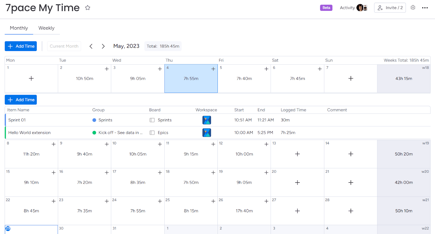This screenshot has height=234, width=435.
Task: Go to previous month arrow
Action: coord(91,46)
